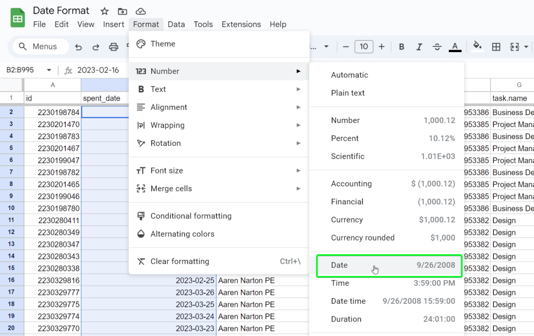Viewport: 534px width, 336px height.
Task: Select Plain text format
Action: [386, 93]
